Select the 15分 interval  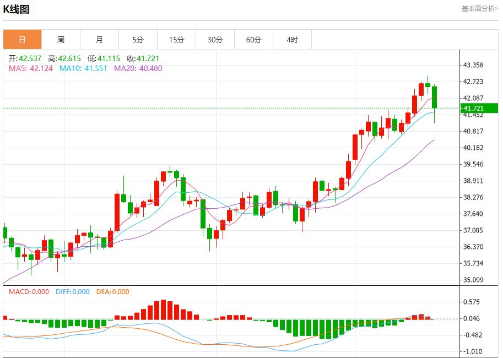tap(176, 39)
